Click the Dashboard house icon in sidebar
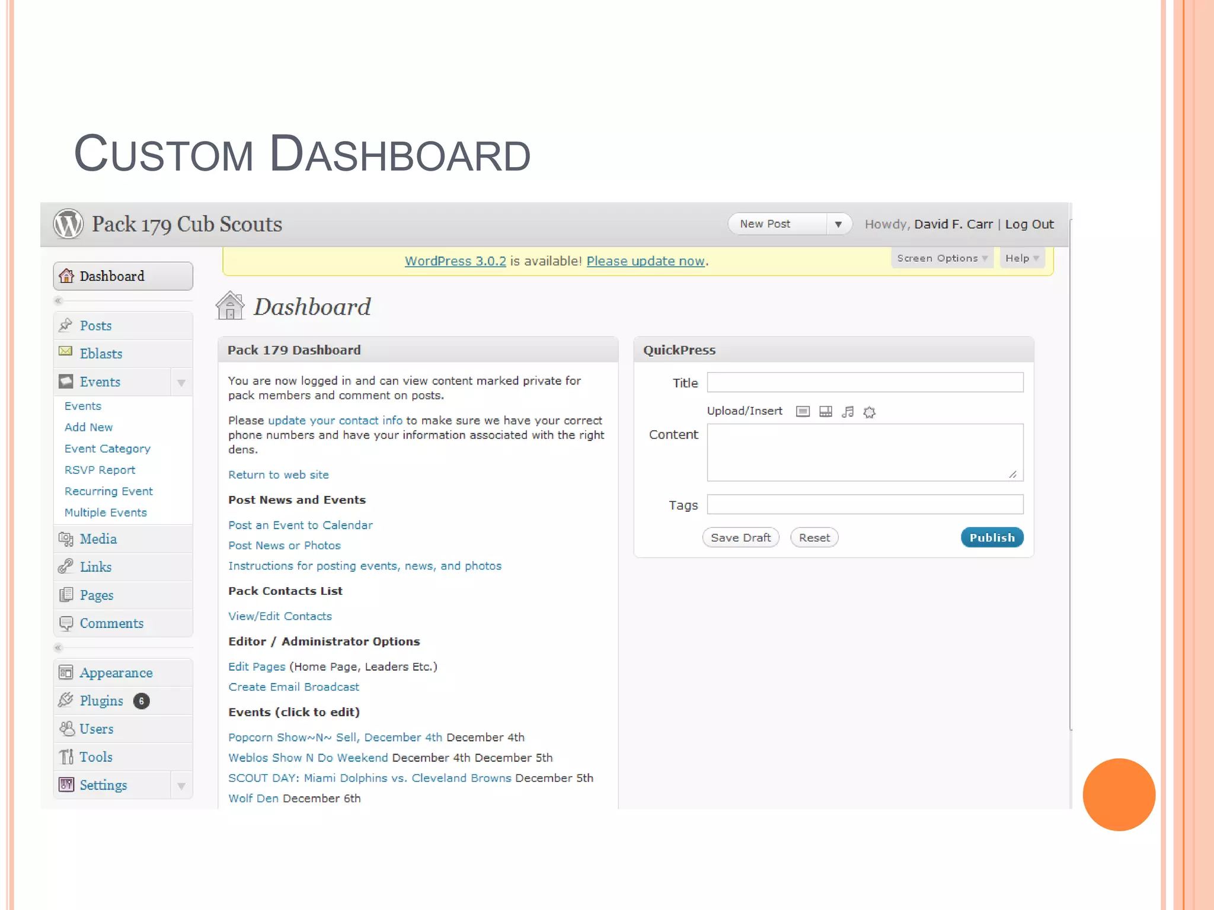 click(66, 275)
